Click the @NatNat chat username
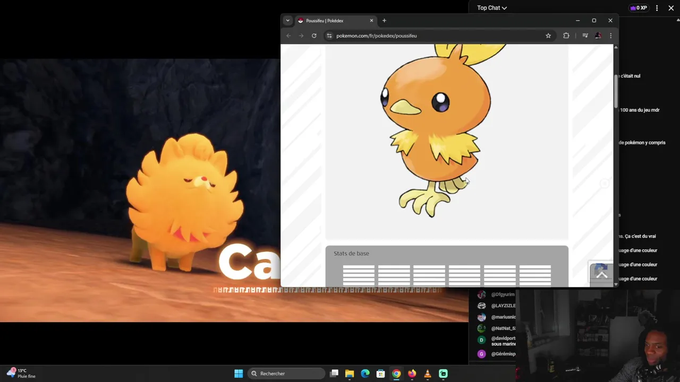 point(503,328)
